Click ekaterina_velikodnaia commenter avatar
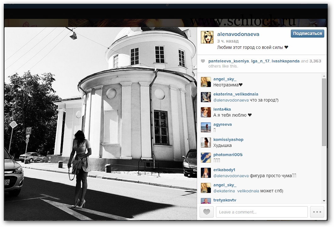The image size is (334, 227). tap(206, 97)
